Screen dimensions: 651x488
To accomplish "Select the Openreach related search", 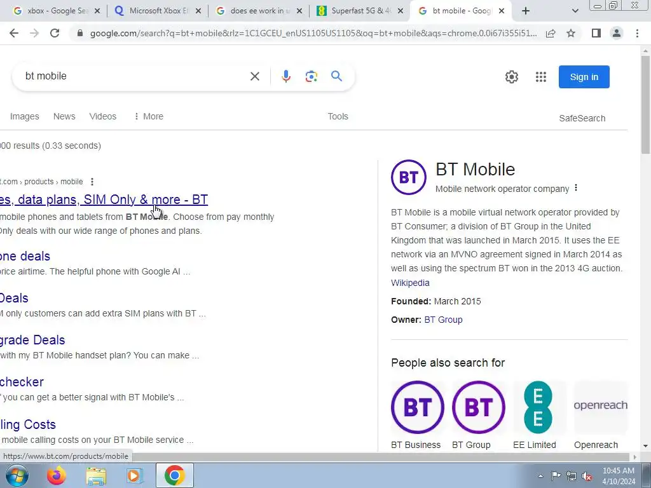I will pyautogui.click(x=600, y=415).
